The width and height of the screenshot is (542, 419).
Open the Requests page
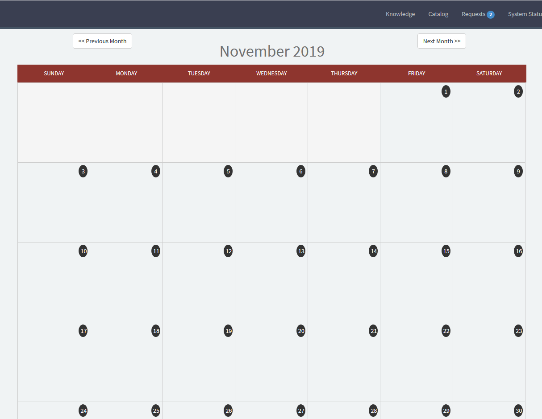474,14
